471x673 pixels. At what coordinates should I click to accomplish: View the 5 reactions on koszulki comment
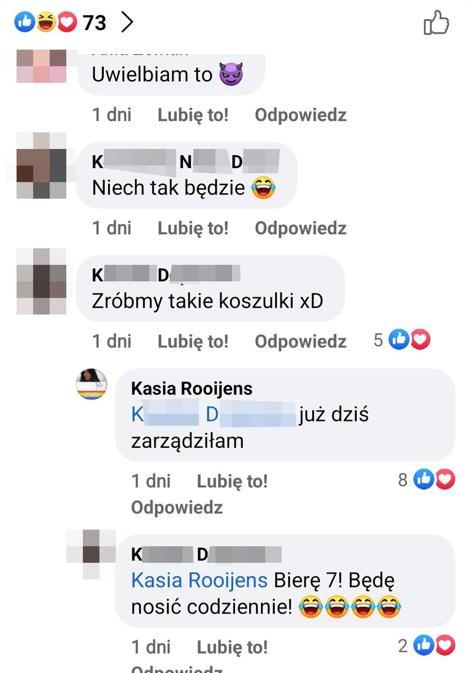pos(402,340)
